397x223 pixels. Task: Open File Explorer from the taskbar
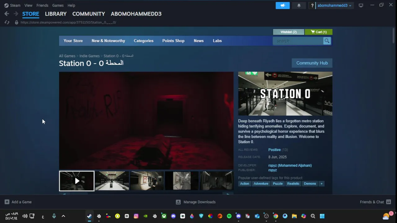pos(294,216)
